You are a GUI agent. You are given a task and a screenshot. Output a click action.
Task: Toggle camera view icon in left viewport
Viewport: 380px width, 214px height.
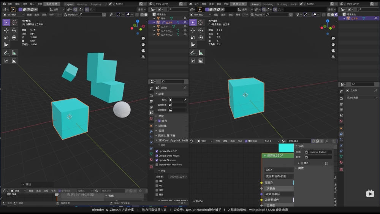pos(143,51)
